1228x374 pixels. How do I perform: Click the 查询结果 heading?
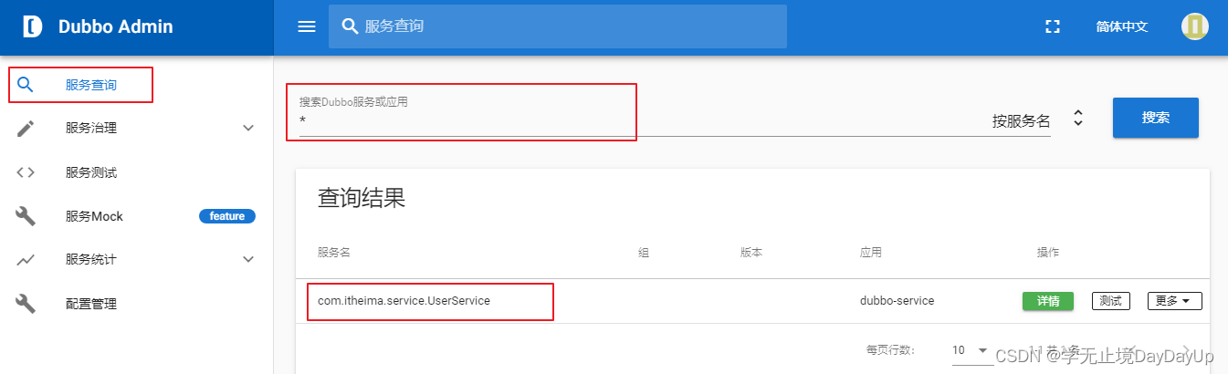coord(361,198)
